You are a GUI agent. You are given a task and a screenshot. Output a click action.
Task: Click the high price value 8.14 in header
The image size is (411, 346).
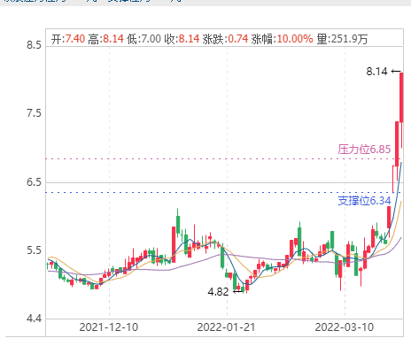113,39
